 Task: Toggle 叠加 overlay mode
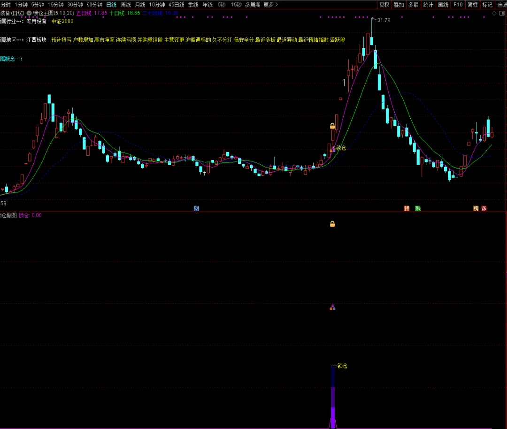399,5
